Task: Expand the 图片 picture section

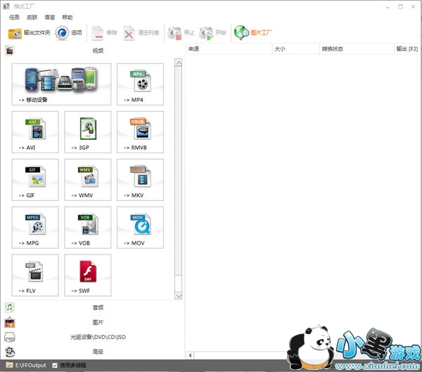Action: (97, 322)
